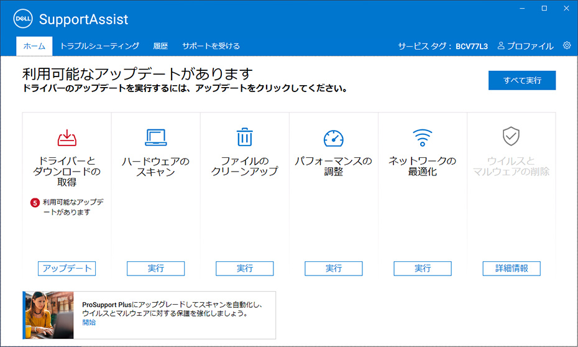The width and height of the screenshot is (578, 347).
Task: Select the サポートを受ける tab
Action: tap(211, 46)
